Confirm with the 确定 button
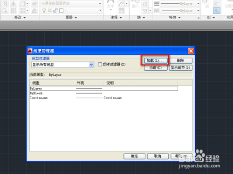This screenshot has width=233, height=174. (x=134, y=156)
